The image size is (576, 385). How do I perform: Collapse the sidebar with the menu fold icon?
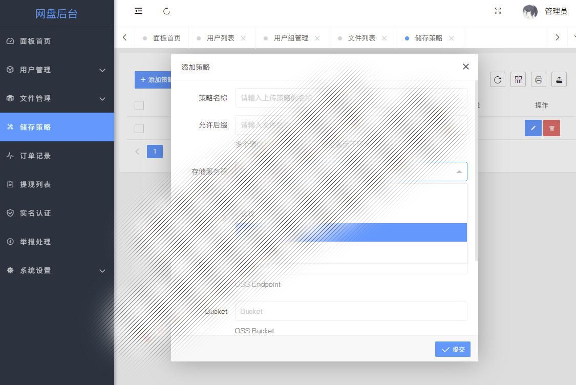click(x=138, y=11)
